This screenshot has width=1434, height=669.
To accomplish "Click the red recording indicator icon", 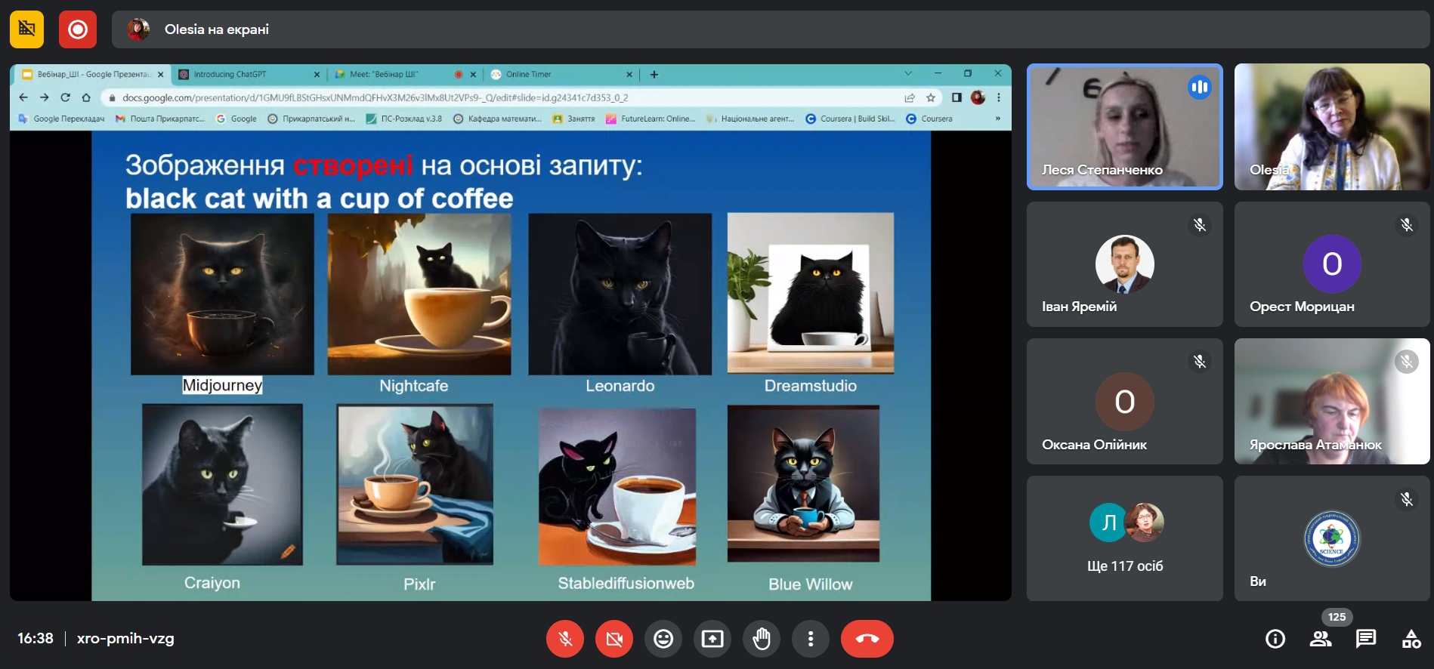I will pyautogui.click(x=78, y=29).
